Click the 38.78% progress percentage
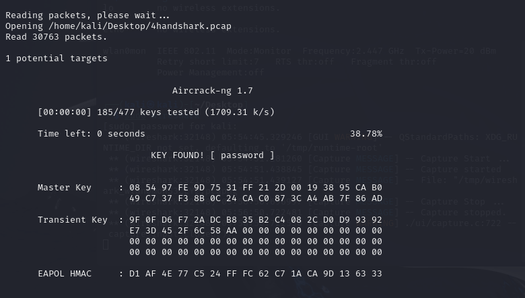The height and width of the screenshot is (298, 525). click(x=366, y=134)
